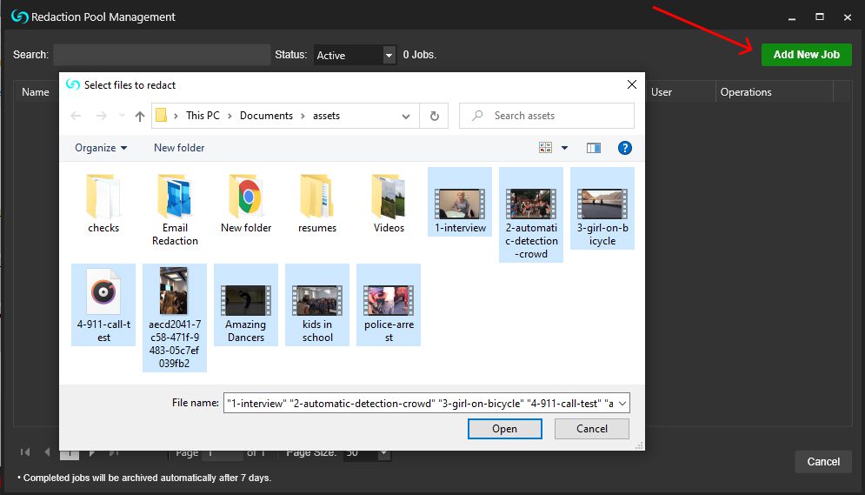The height and width of the screenshot is (495, 865).
Task: Select the 1-interview video file
Action: click(460, 202)
